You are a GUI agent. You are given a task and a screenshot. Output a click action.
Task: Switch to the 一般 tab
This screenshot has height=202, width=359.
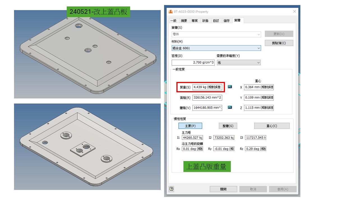click(173, 21)
